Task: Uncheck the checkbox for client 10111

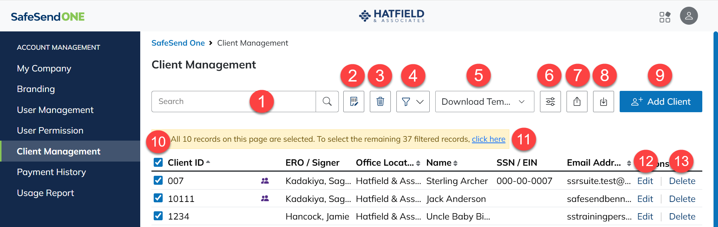Action: click(158, 198)
